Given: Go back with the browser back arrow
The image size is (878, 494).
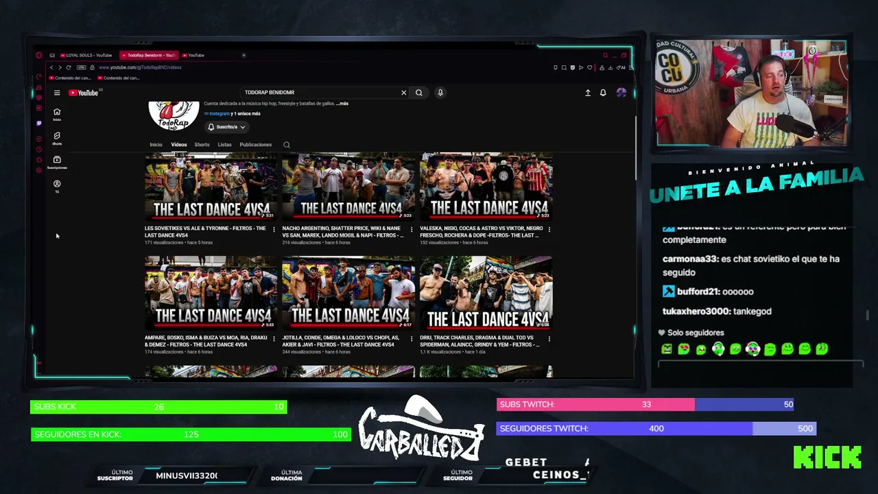Looking at the screenshot, I should click(x=51, y=67).
